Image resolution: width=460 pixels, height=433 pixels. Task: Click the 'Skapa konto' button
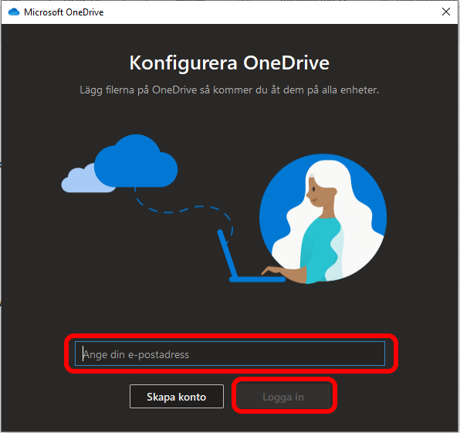(x=177, y=396)
